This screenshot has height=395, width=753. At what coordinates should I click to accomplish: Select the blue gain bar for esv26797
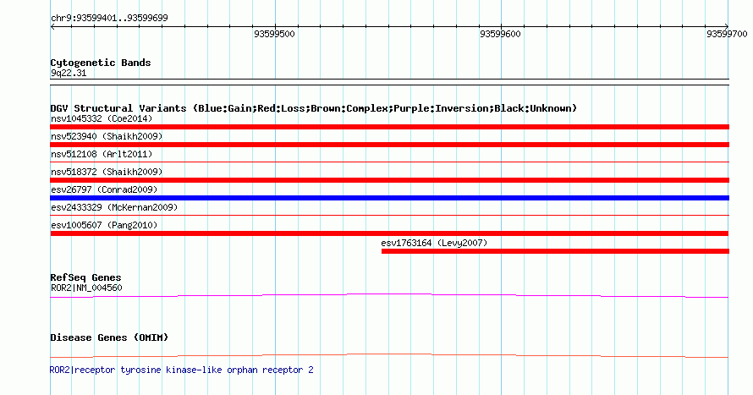click(389, 198)
